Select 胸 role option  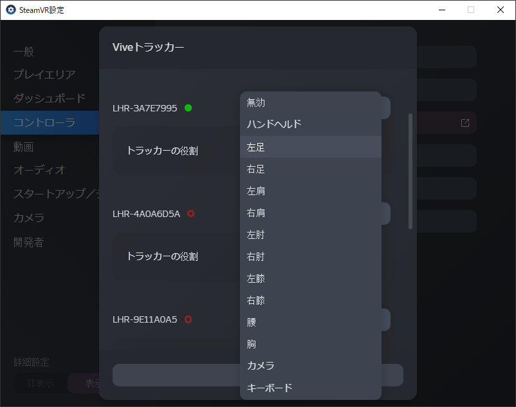pos(311,344)
